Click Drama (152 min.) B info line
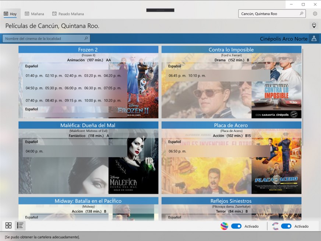Viewport: 321px width, 241px height. [x=232, y=60]
